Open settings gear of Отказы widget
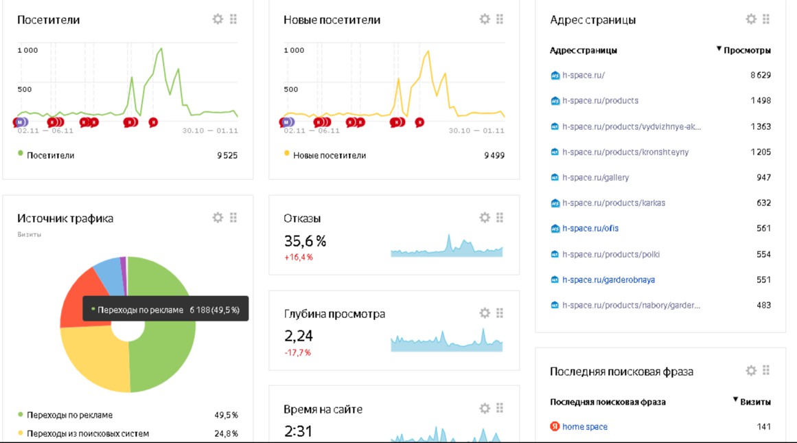 (485, 218)
